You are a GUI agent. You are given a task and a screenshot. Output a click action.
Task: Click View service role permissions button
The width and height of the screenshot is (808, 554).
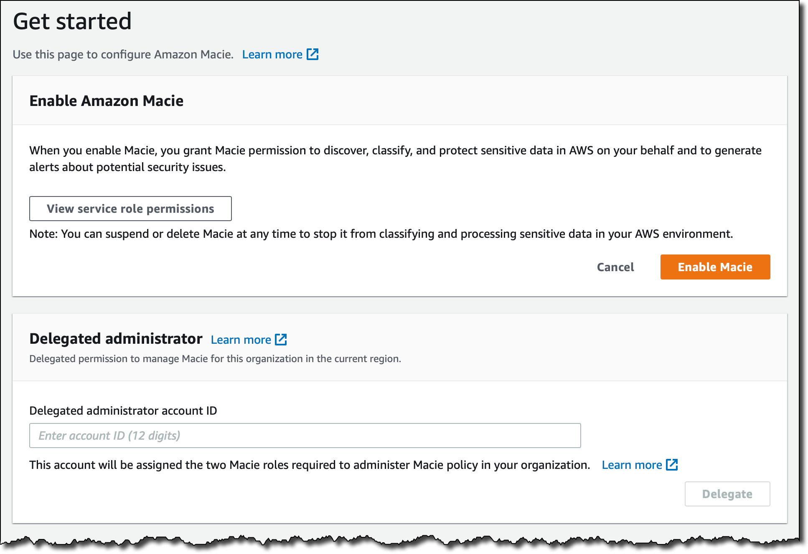point(130,209)
